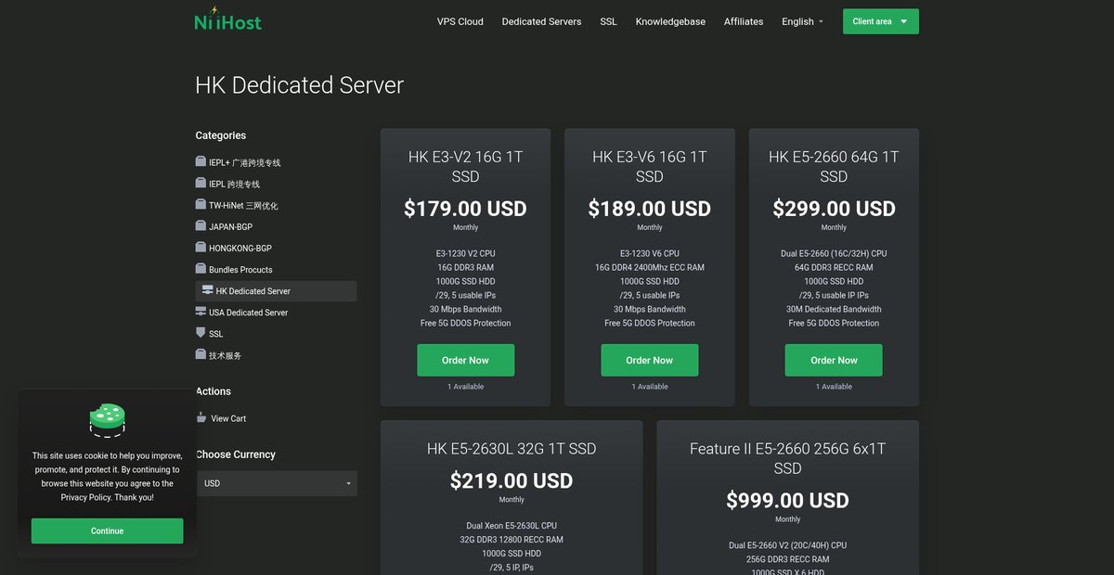Image resolution: width=1114 pixels, height=575 pixels.
Task: Click the "$219.00 USD" price
Action: [x=512, y=481]
